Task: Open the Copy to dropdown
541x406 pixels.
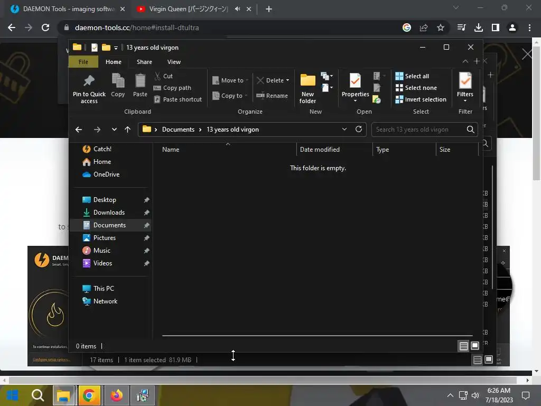Action: (x=230, y=96)
